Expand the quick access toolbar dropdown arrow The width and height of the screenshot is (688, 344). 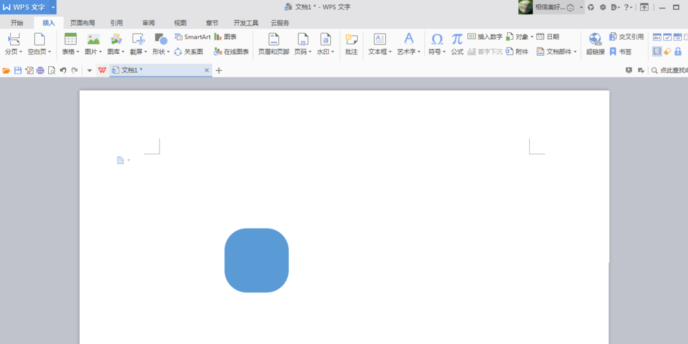(89, 70)
